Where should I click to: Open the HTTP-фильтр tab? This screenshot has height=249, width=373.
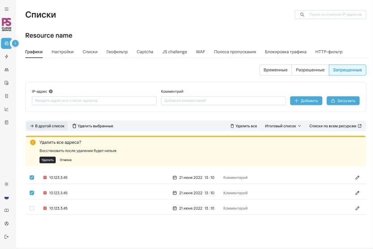(329, 52)
